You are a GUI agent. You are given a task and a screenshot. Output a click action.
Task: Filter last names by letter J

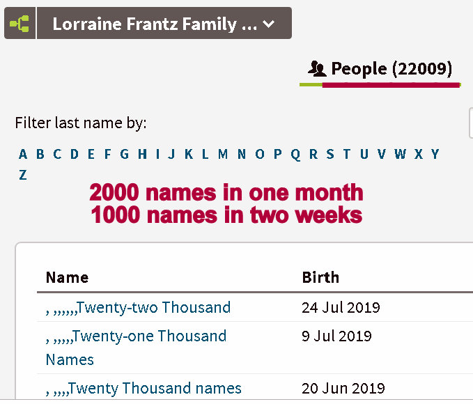click(171, 155)
